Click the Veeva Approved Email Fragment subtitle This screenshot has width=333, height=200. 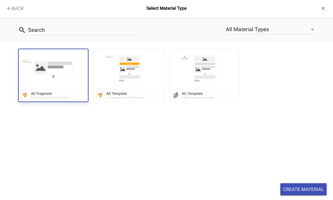pyautogui.click(x=50, y=98)
